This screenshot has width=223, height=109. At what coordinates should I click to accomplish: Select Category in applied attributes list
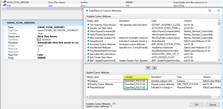[93, 81]
